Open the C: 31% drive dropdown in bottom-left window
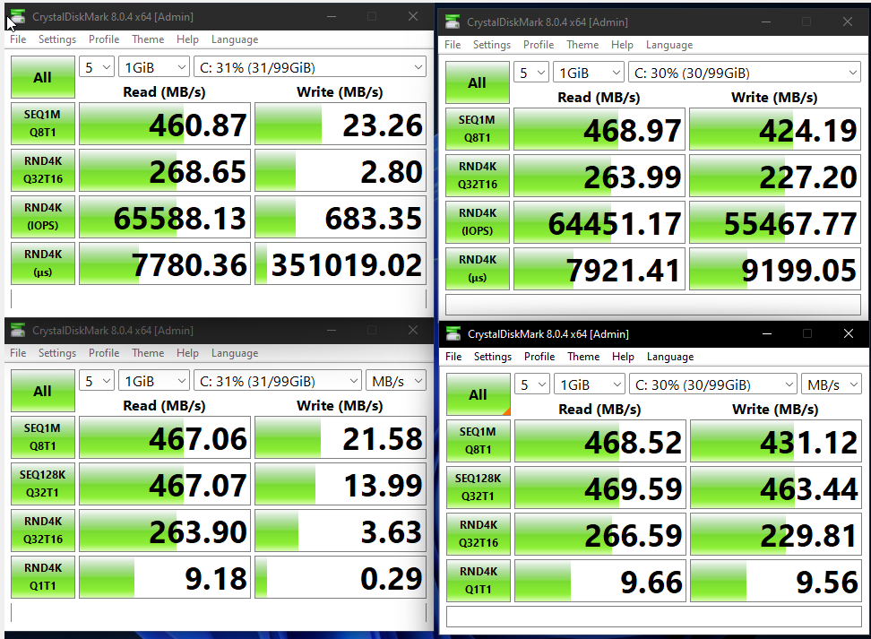The height and width of the screenshot is (639, 871). pyautogui.click(x=278, y=381)
